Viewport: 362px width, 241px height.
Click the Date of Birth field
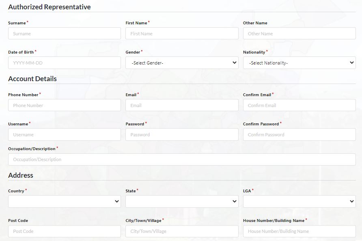click(64, 62)
